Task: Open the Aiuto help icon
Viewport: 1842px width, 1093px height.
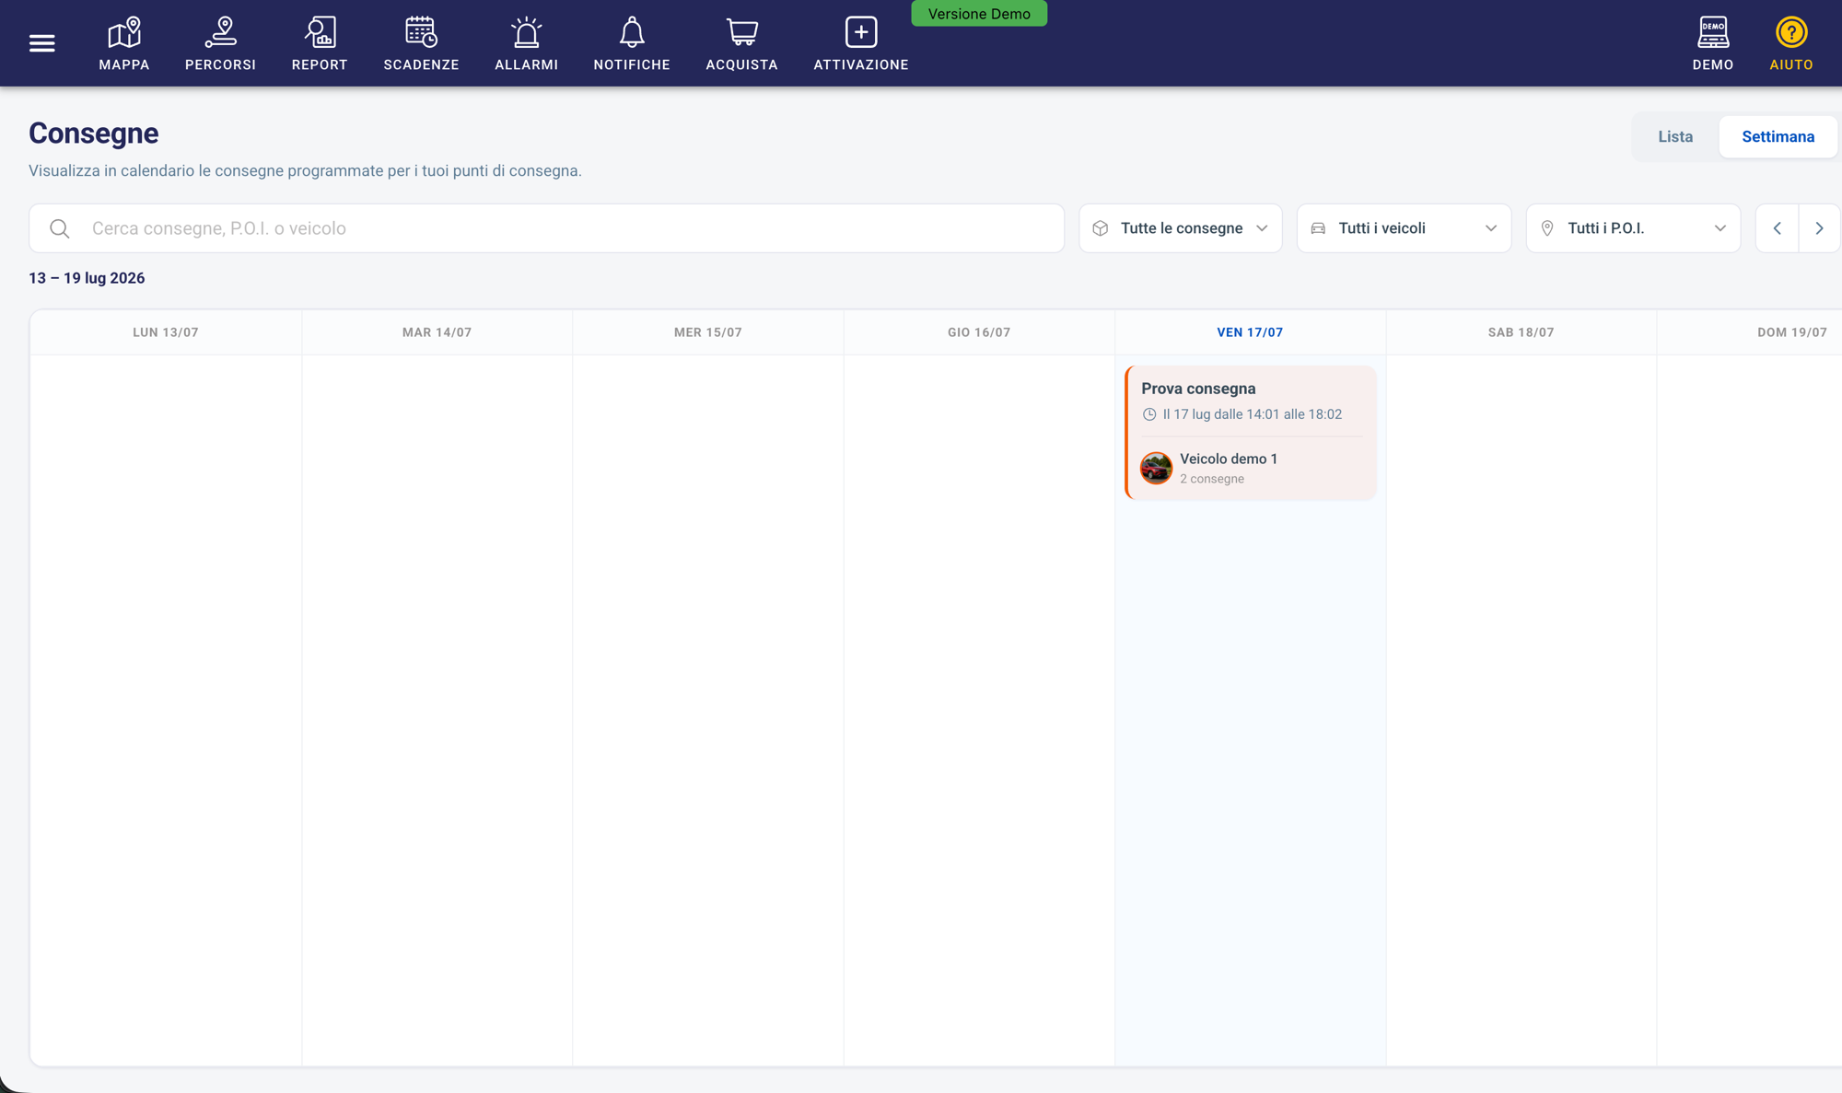Action: pyautogui.click(x=1790, y=43)
